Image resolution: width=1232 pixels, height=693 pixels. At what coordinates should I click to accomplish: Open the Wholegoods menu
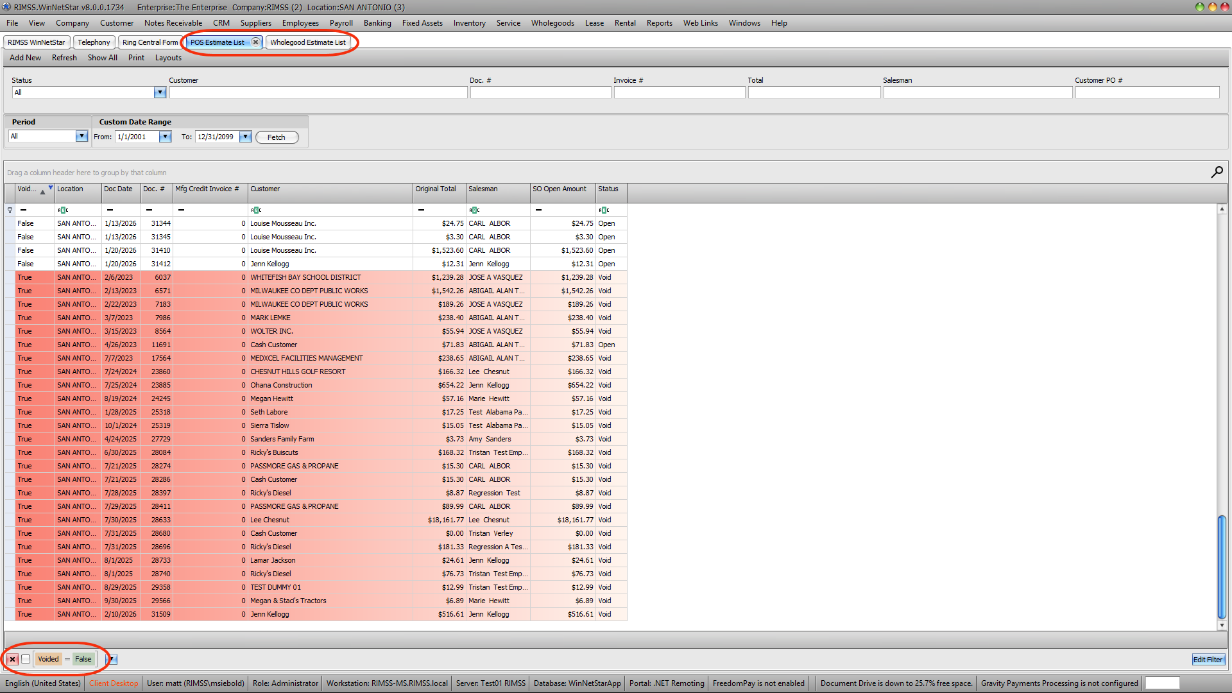[x=552, y=23]
